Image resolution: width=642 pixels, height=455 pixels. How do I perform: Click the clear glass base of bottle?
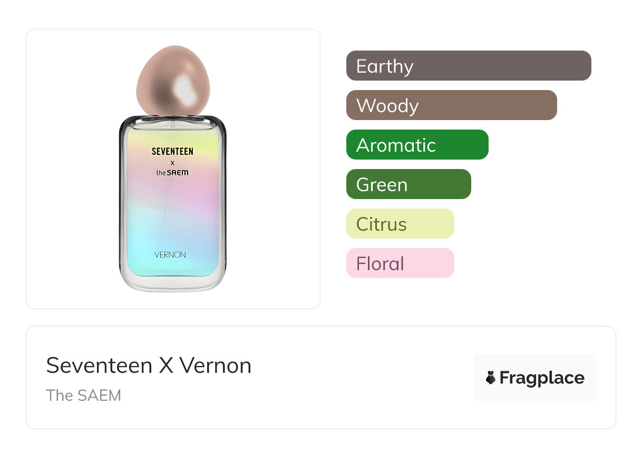pyautogui.click(x=173, y=283)
